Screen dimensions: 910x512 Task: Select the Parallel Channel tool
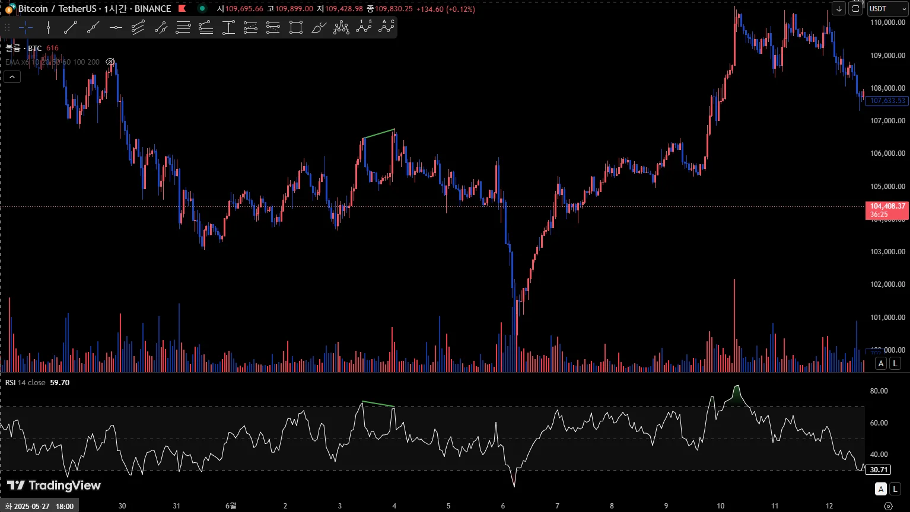click(138, 27)
